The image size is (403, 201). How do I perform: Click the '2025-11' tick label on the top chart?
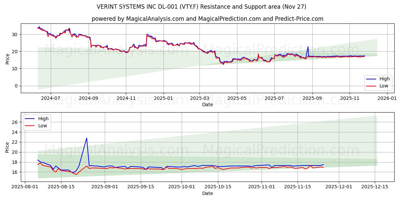350,98
